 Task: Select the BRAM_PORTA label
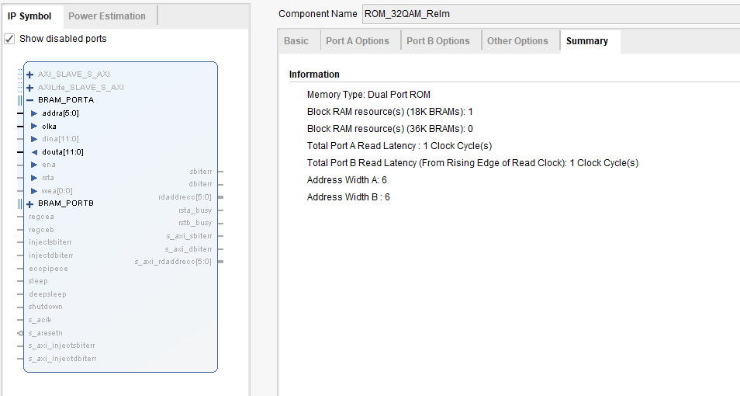click(66, 100)
